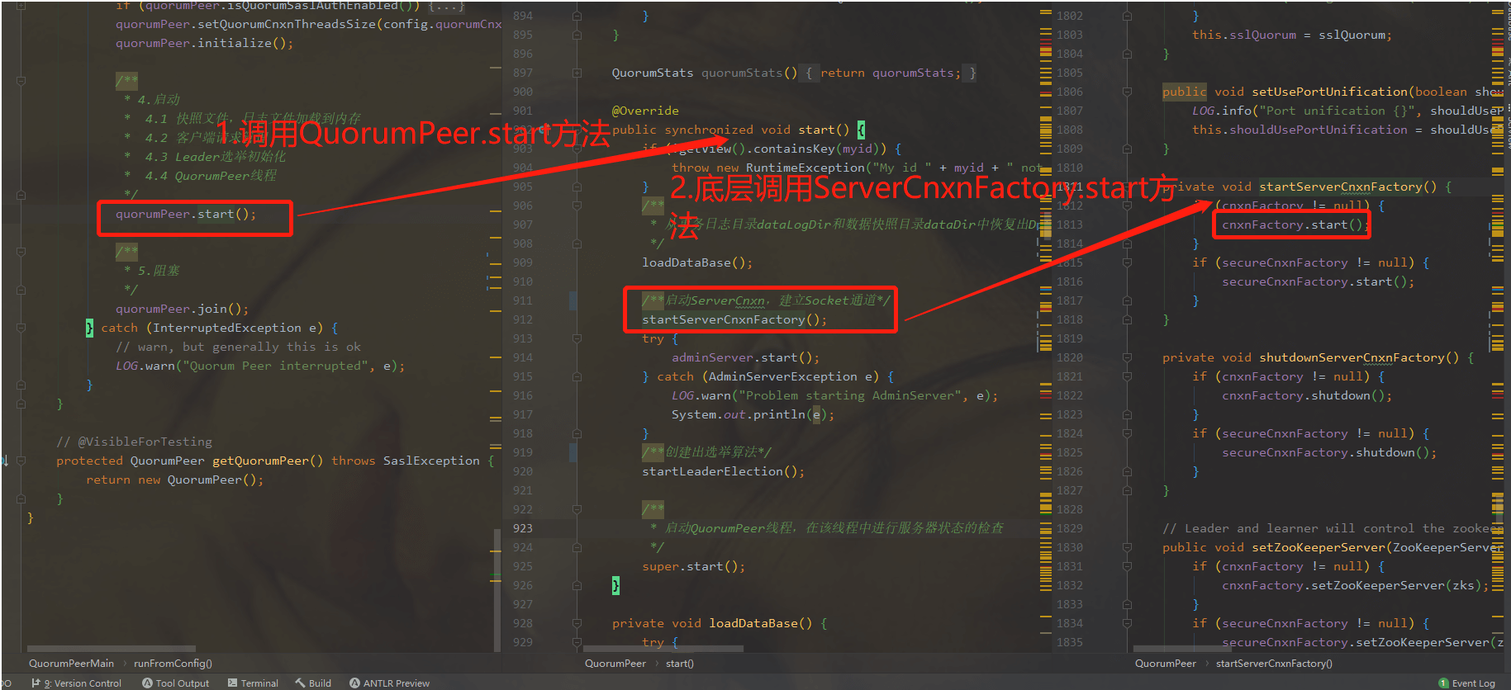This screenshot has width=1511, height=690.
Task: Click the left editor horizontal scrollbar
Action: [x=112, y=649]
